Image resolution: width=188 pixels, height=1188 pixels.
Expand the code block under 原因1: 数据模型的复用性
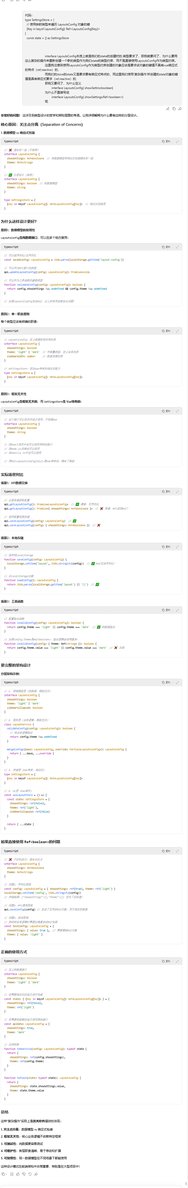click(x=177, y=247)
